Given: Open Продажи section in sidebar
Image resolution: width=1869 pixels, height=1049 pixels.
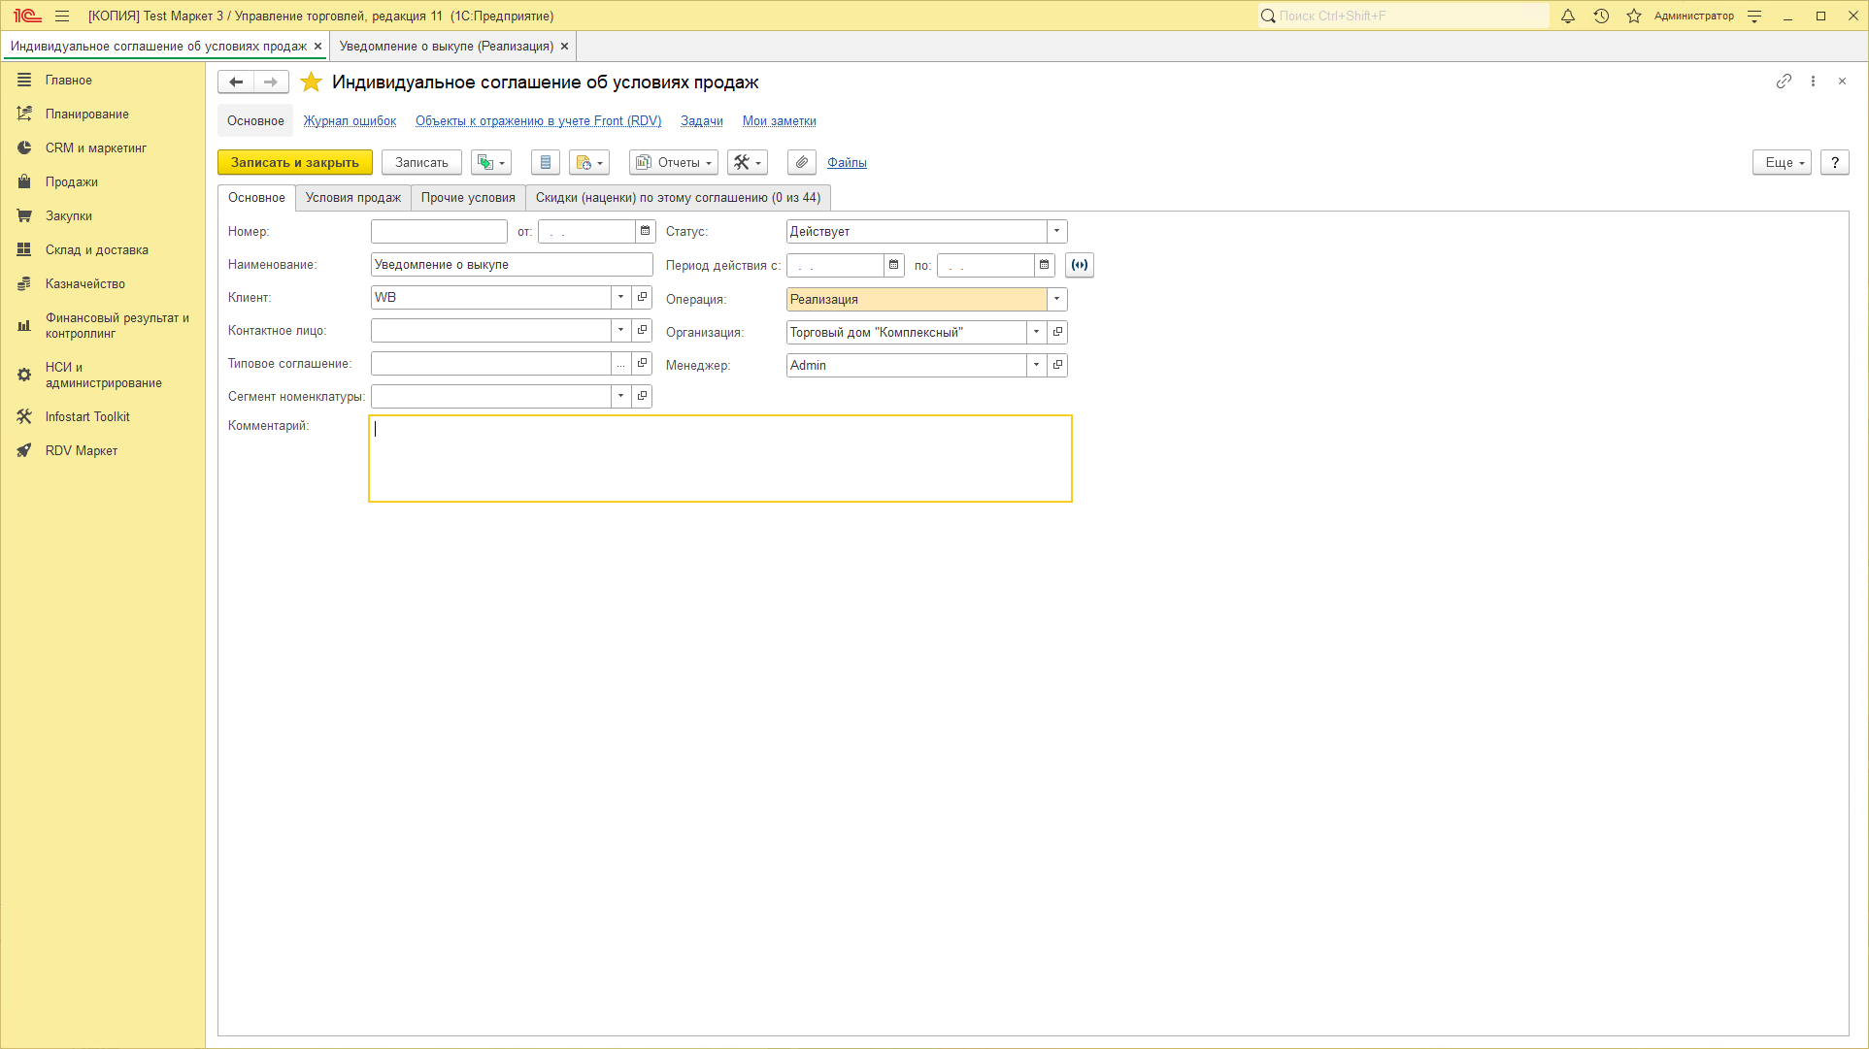Looking at the screenshot, I should 72,182.
